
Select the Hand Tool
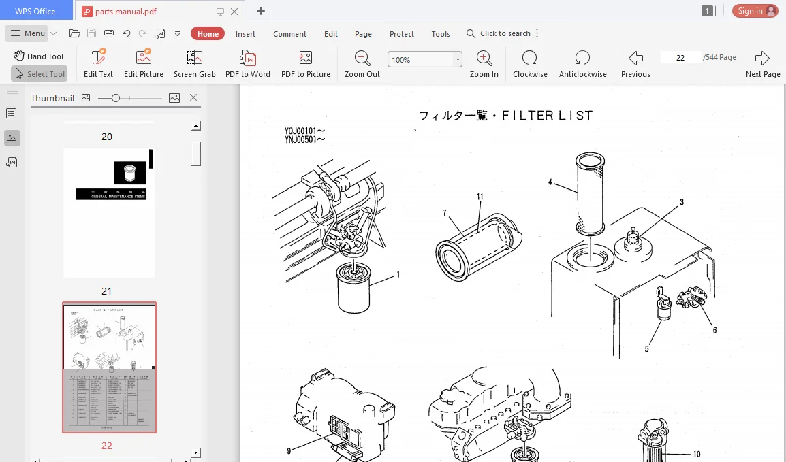(39, 56)
